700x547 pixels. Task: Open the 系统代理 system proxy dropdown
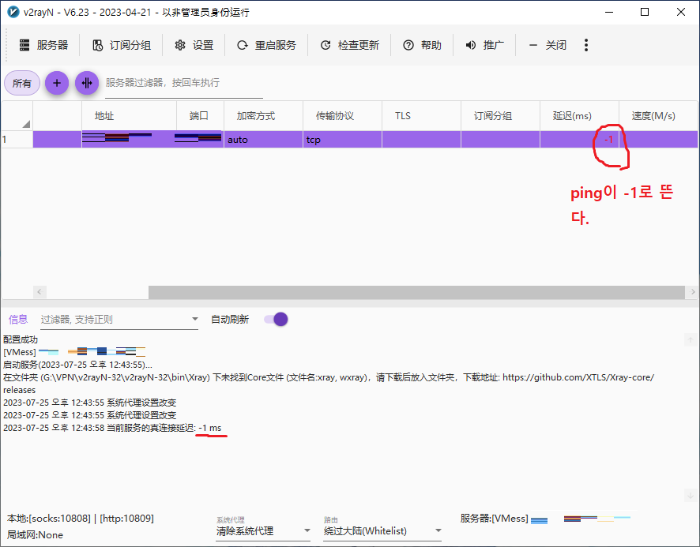[263, 531]
